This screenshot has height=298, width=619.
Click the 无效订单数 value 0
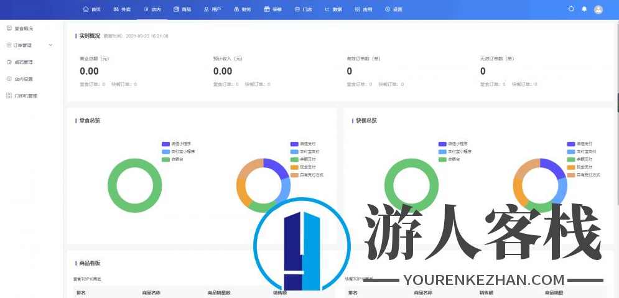483,72
